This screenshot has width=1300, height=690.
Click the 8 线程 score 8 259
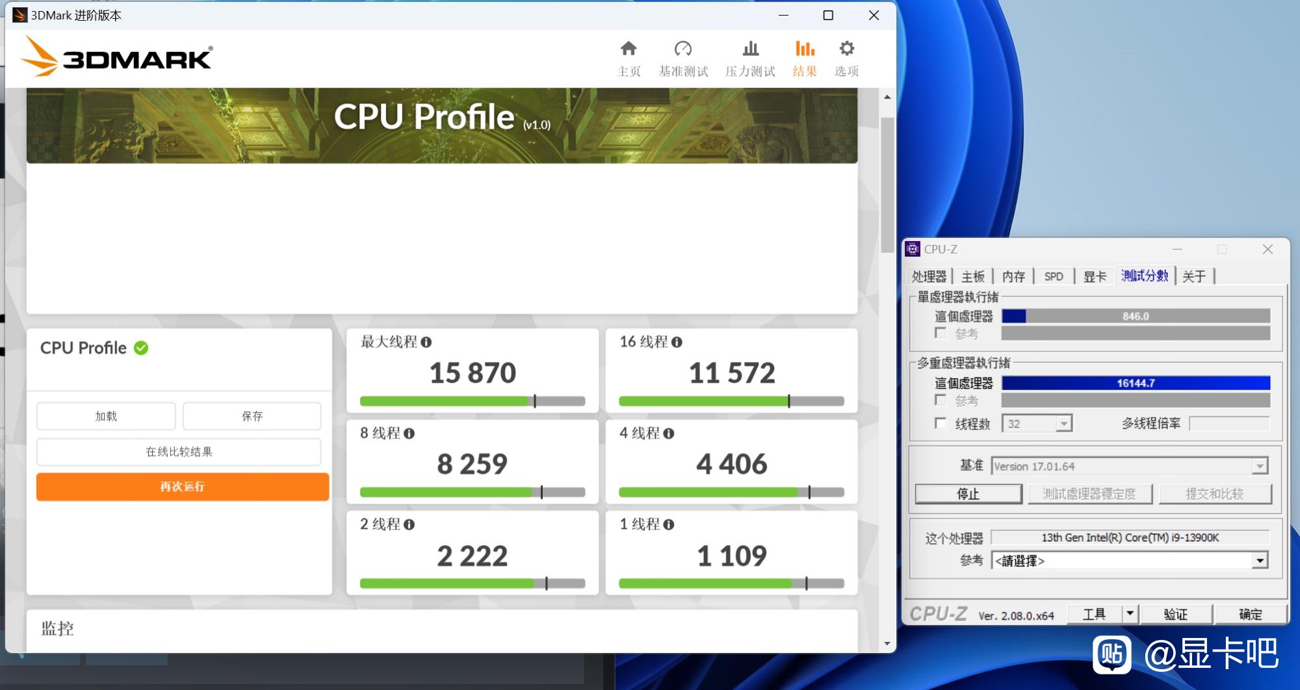pos(472,464)
